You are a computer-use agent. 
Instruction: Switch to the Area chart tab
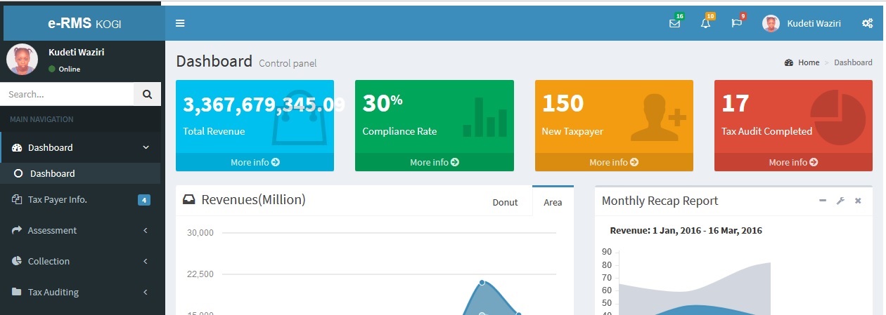(x=553, y=202)
